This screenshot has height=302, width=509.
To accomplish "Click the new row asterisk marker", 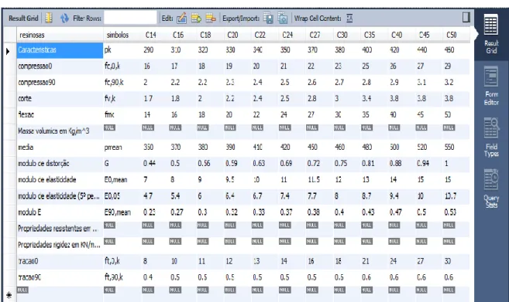I will click(9, 295).
